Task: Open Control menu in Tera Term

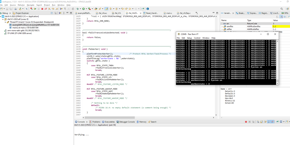Action: [x=197, y=38]
